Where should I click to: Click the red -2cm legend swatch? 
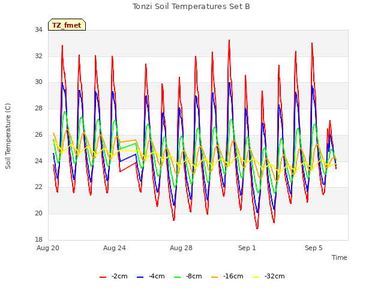point(103,277)
